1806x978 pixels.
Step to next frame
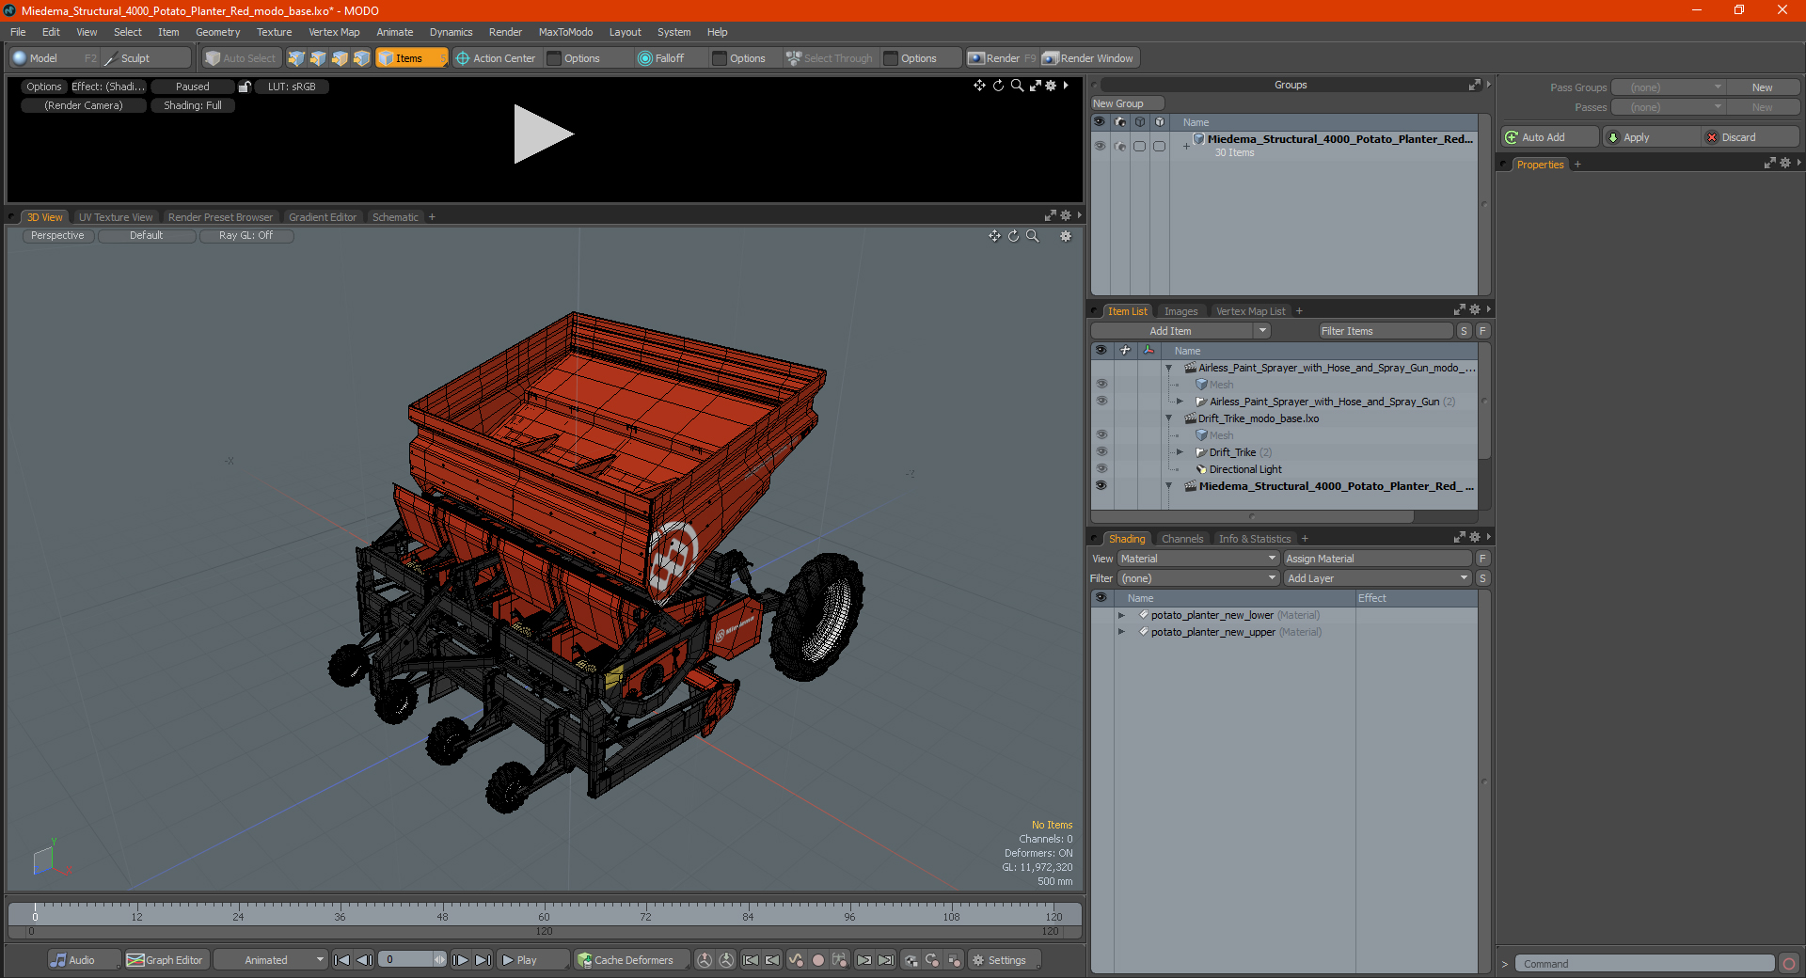(460, 960)
